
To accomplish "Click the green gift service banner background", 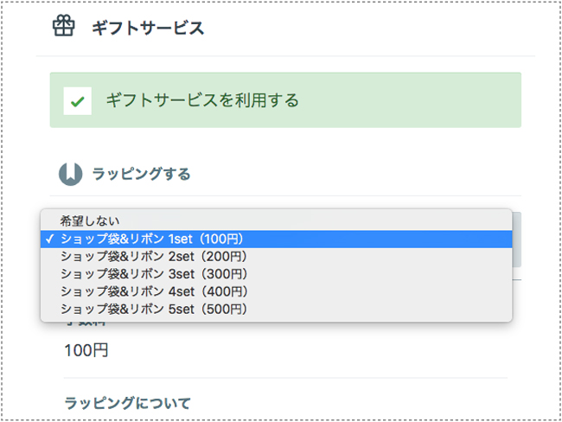I will pyautogui.click(x=415, y=100).
